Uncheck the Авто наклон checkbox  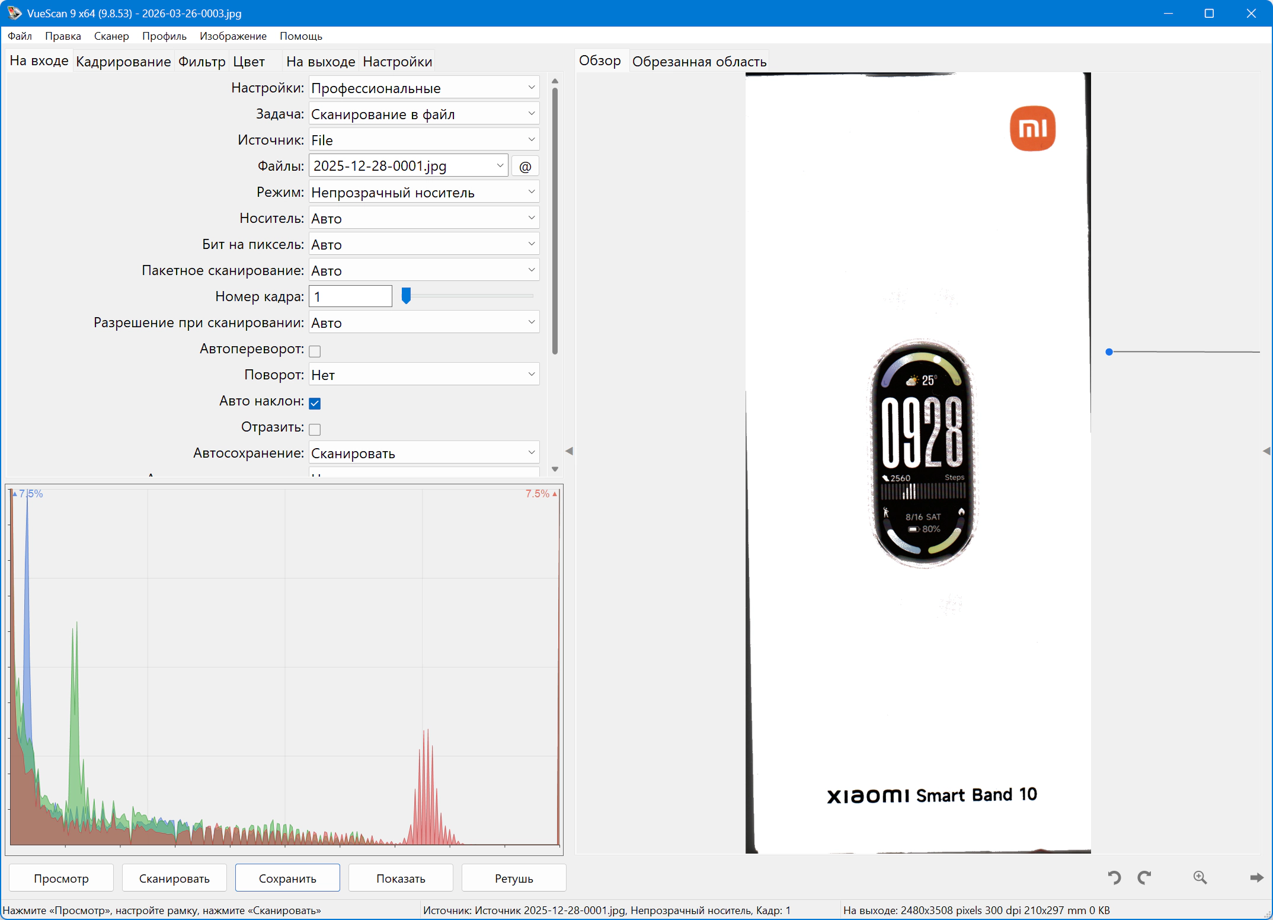(x=315, y=403)
